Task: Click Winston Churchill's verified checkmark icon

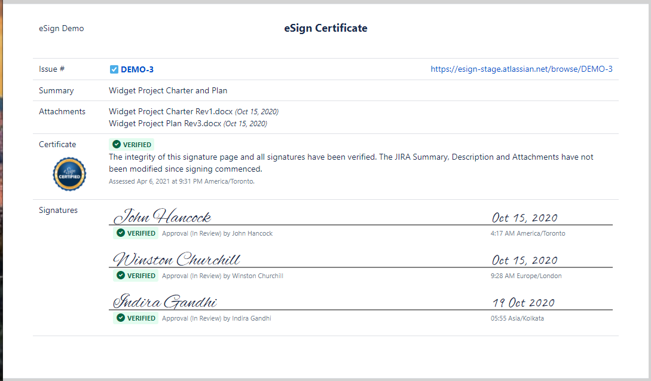Action: coord(121,276)
